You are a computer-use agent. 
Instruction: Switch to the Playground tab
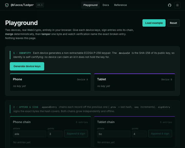90,5
